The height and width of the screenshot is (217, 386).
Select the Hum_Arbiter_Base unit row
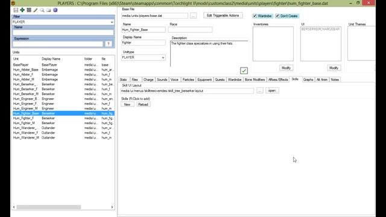[x=63, y=70]
